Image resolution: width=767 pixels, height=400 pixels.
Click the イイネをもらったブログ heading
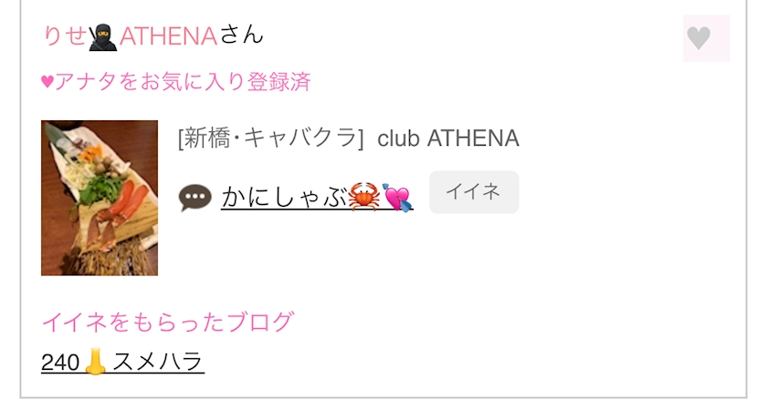(168, 322)
